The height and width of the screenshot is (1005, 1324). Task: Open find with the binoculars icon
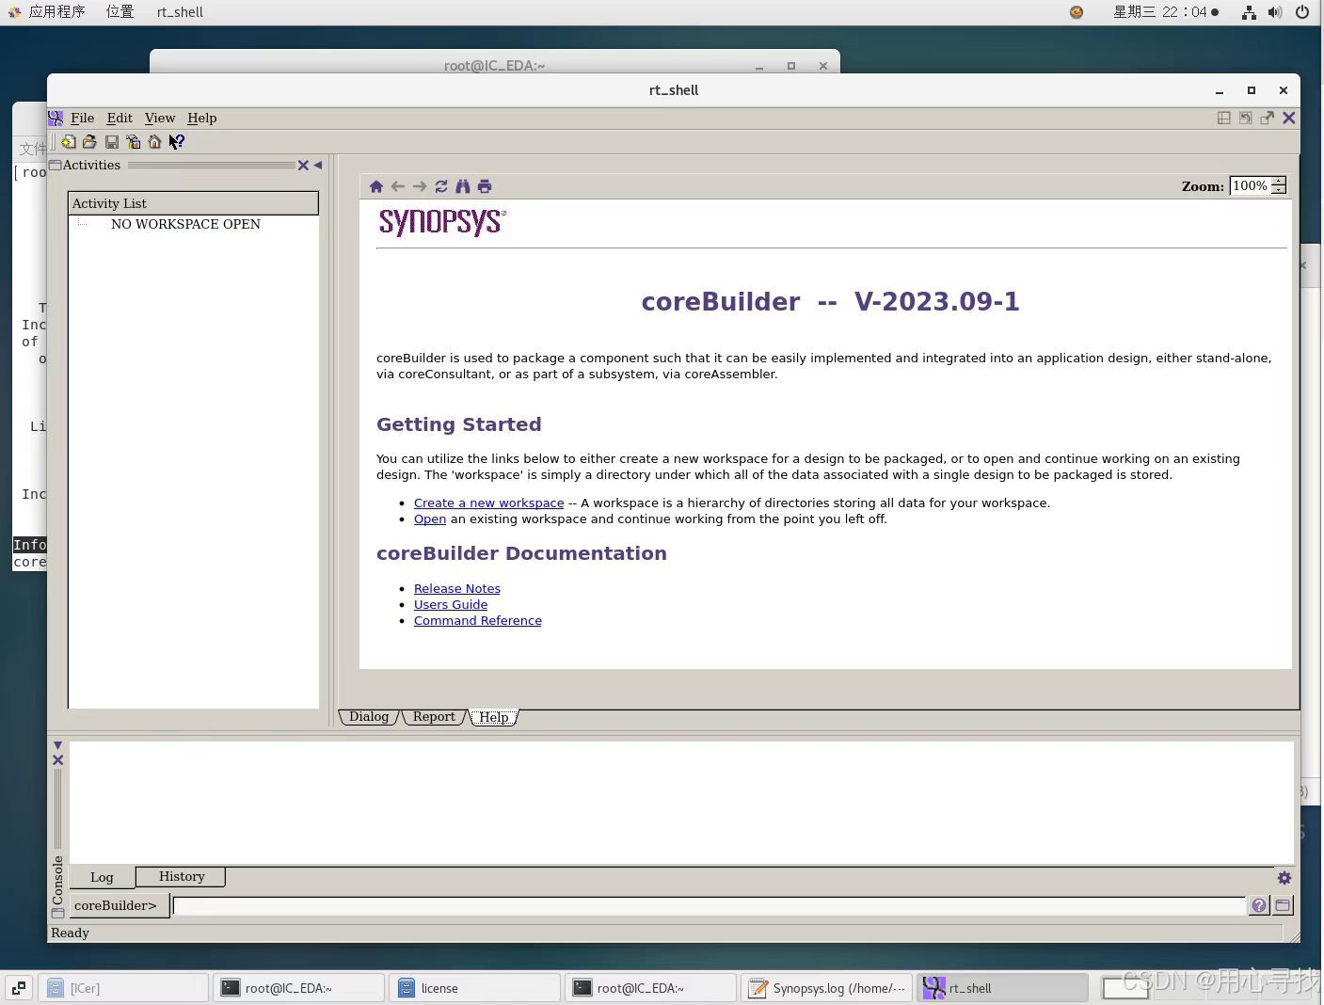(x=463, y=186)
